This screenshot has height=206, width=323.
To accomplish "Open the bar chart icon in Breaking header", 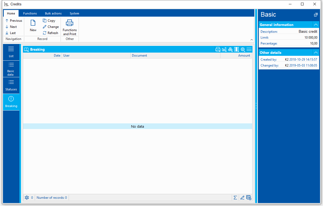I will (224, 49).
